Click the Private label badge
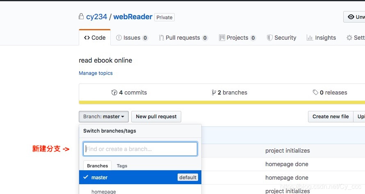The width and height of the screenshot is (365, 194). [x=164, y=17]
